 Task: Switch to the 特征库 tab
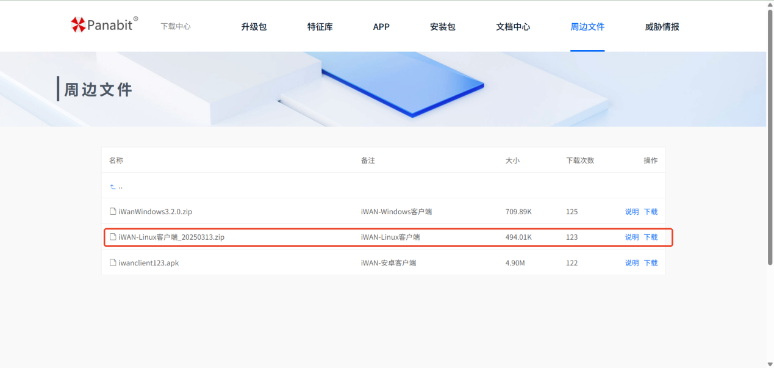pos(320,27)
